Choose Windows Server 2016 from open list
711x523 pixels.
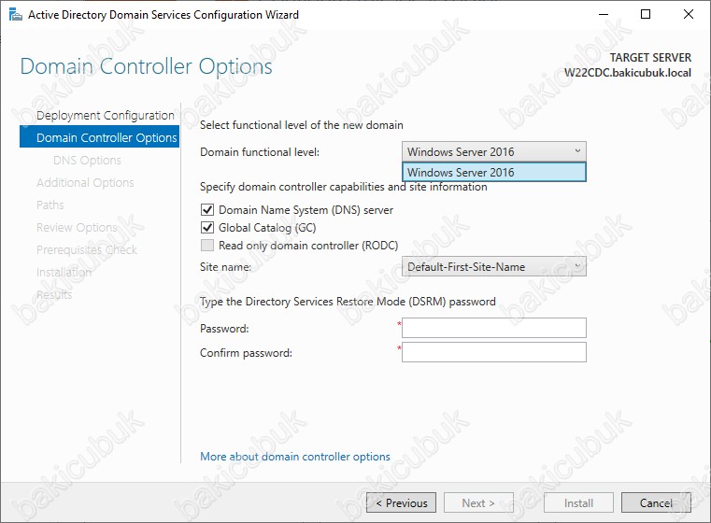click(x=494, y=172)
